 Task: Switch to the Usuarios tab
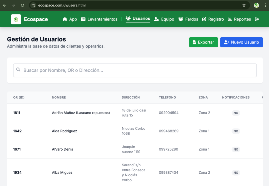[x=138, y=18]
